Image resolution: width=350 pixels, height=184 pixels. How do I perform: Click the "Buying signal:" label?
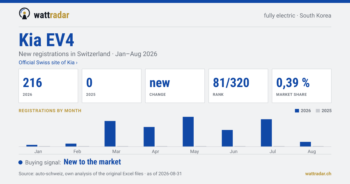[x=43, y=162]
